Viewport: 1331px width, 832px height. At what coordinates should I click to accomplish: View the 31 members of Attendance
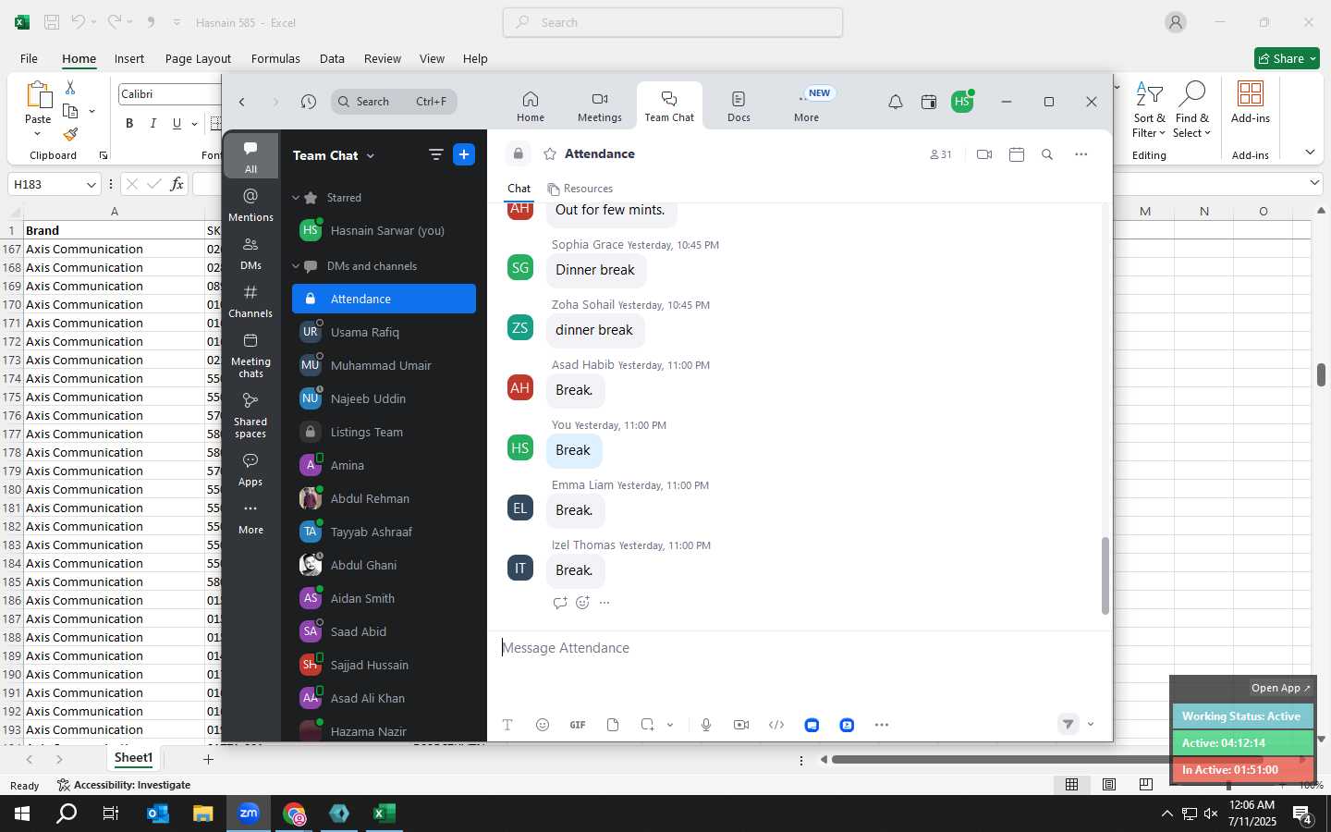[940, 154]
